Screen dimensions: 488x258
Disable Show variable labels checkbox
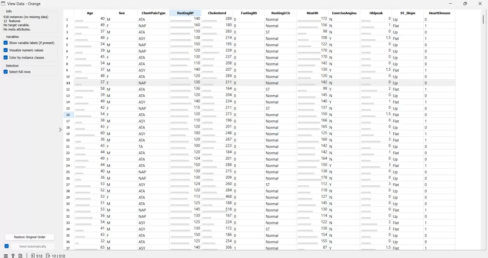6,43
